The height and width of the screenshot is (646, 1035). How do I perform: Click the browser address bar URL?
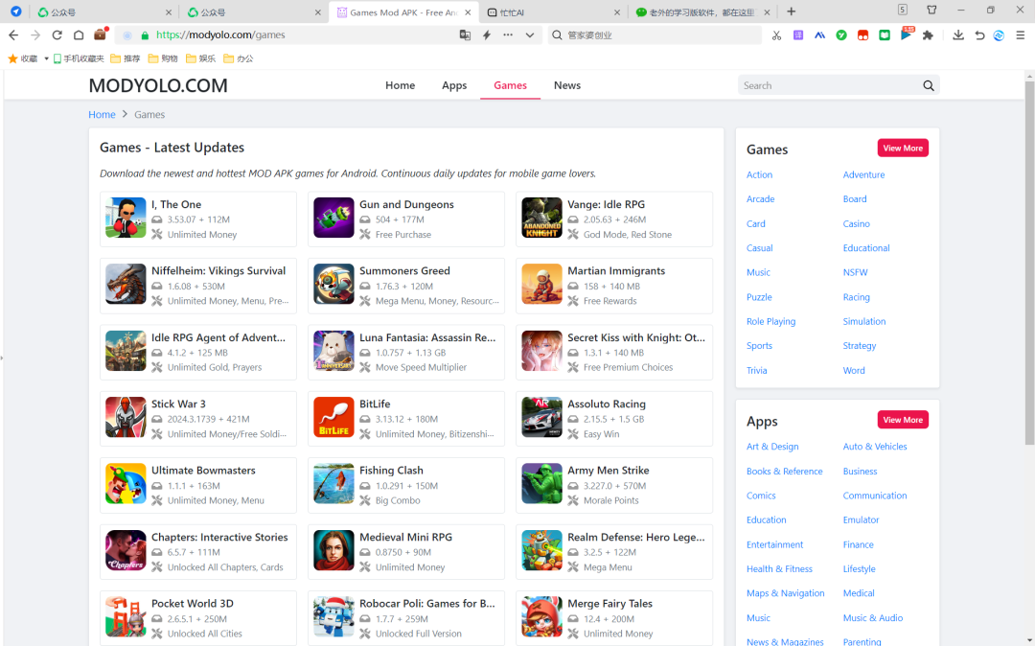(x=220, y=35)
